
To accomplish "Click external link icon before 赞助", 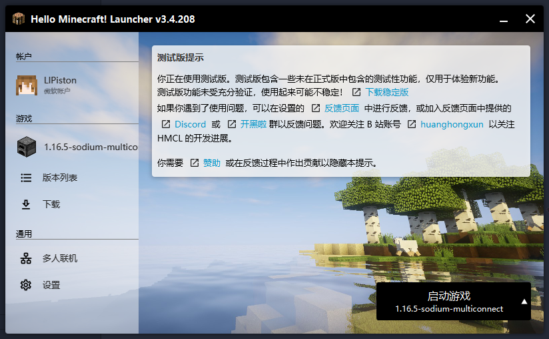I will pos(195,163).
